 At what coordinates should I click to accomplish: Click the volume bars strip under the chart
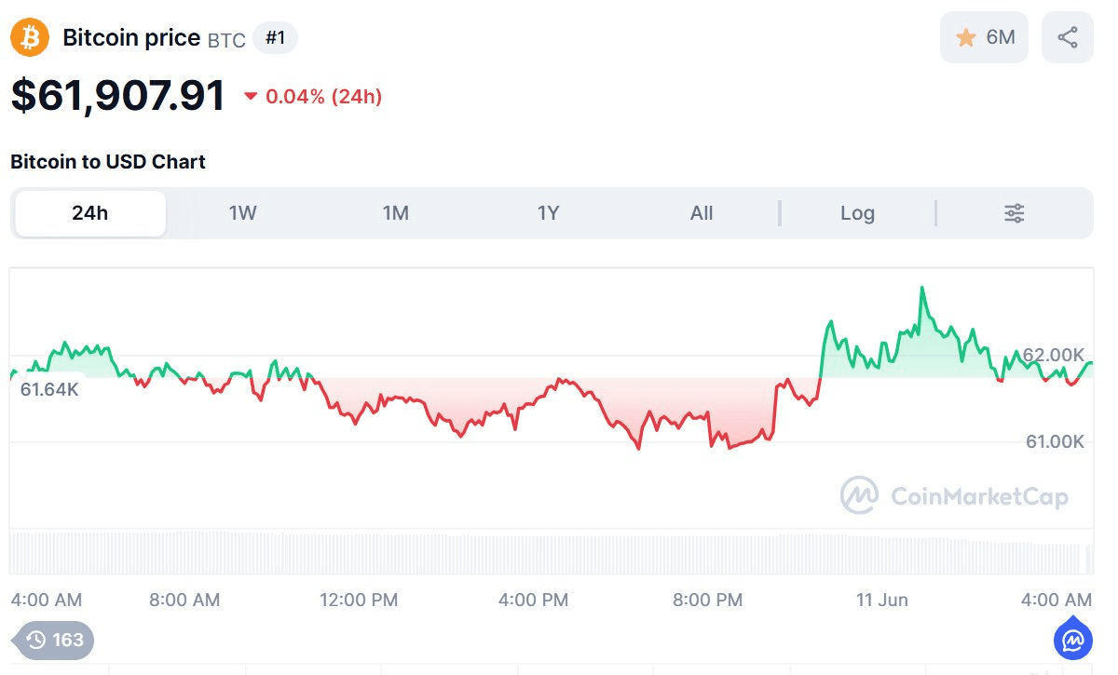click(x=552, y=552)
